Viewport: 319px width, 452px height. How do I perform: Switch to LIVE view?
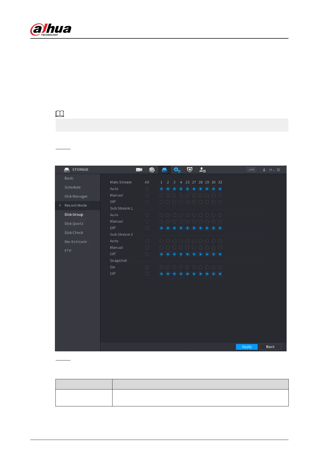252,170
